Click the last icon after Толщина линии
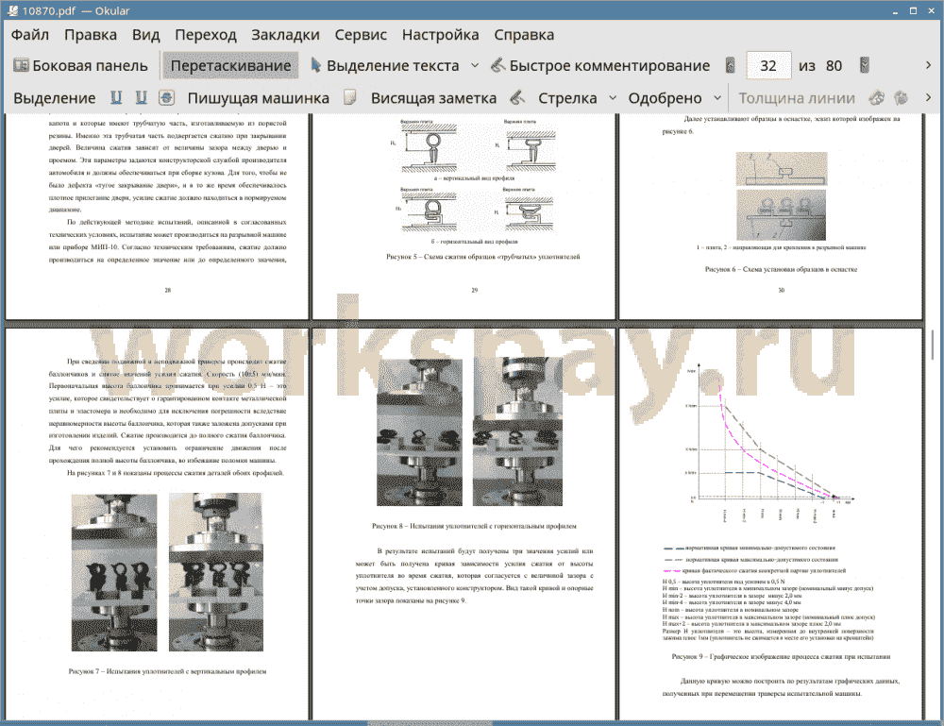 point(902,97)
